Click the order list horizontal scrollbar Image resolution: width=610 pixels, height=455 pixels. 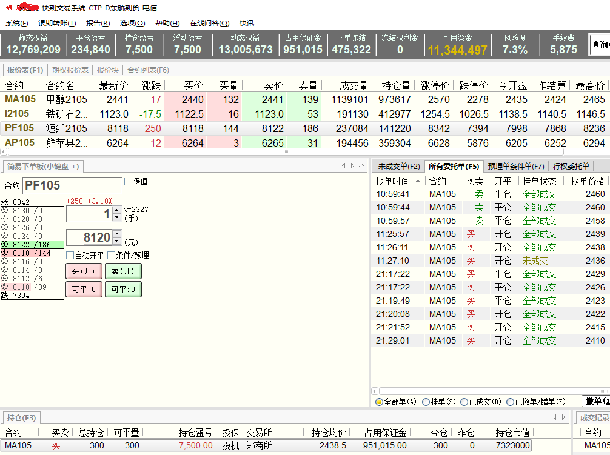click(x=494, y=391)
